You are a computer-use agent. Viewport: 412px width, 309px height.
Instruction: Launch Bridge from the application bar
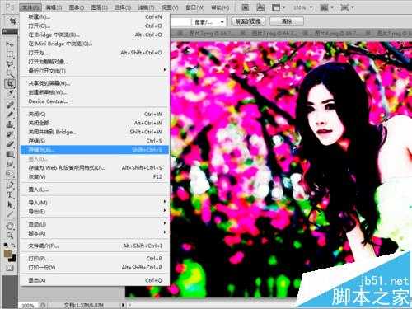[x=246, y=7]
